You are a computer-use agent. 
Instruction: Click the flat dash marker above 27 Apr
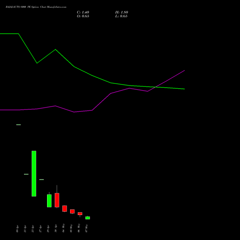click(x=42, y=180)
